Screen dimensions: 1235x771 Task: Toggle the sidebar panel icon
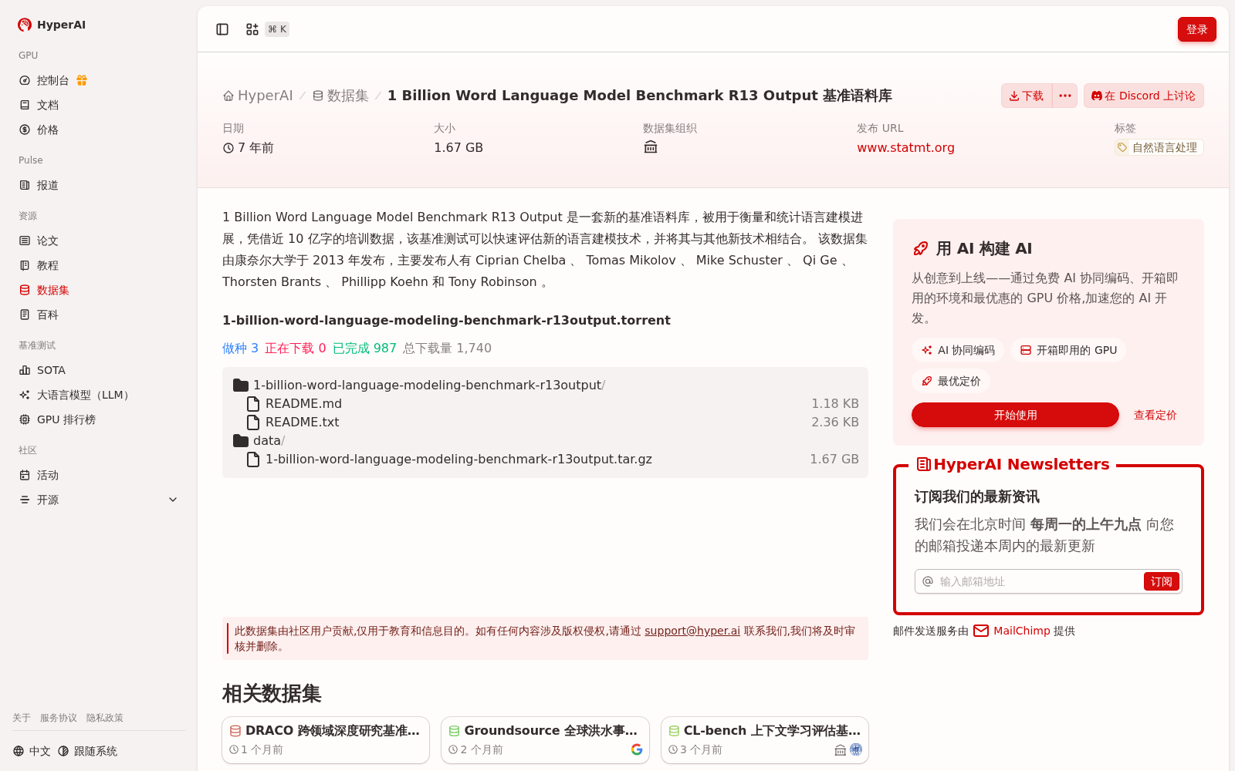point(222,29)
